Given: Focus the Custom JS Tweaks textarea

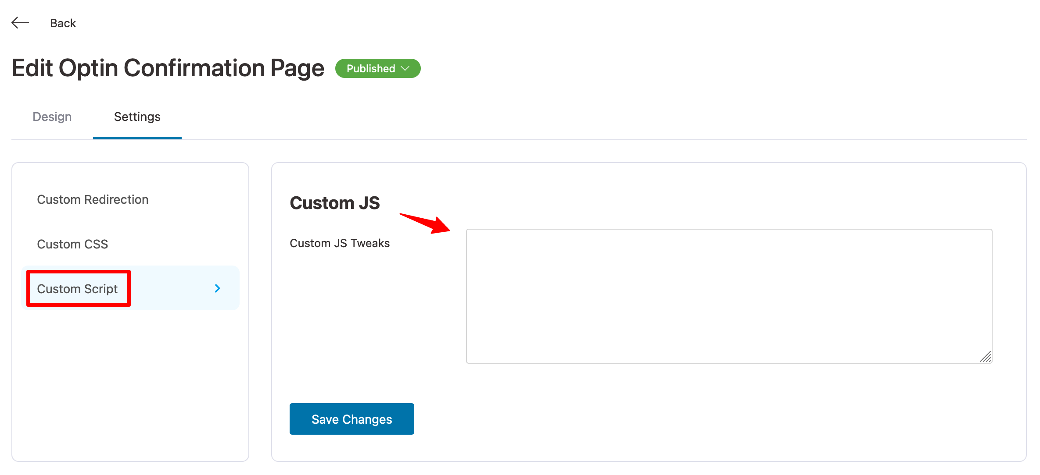Looking at the screenshot, I should click(x=728, y=296).
